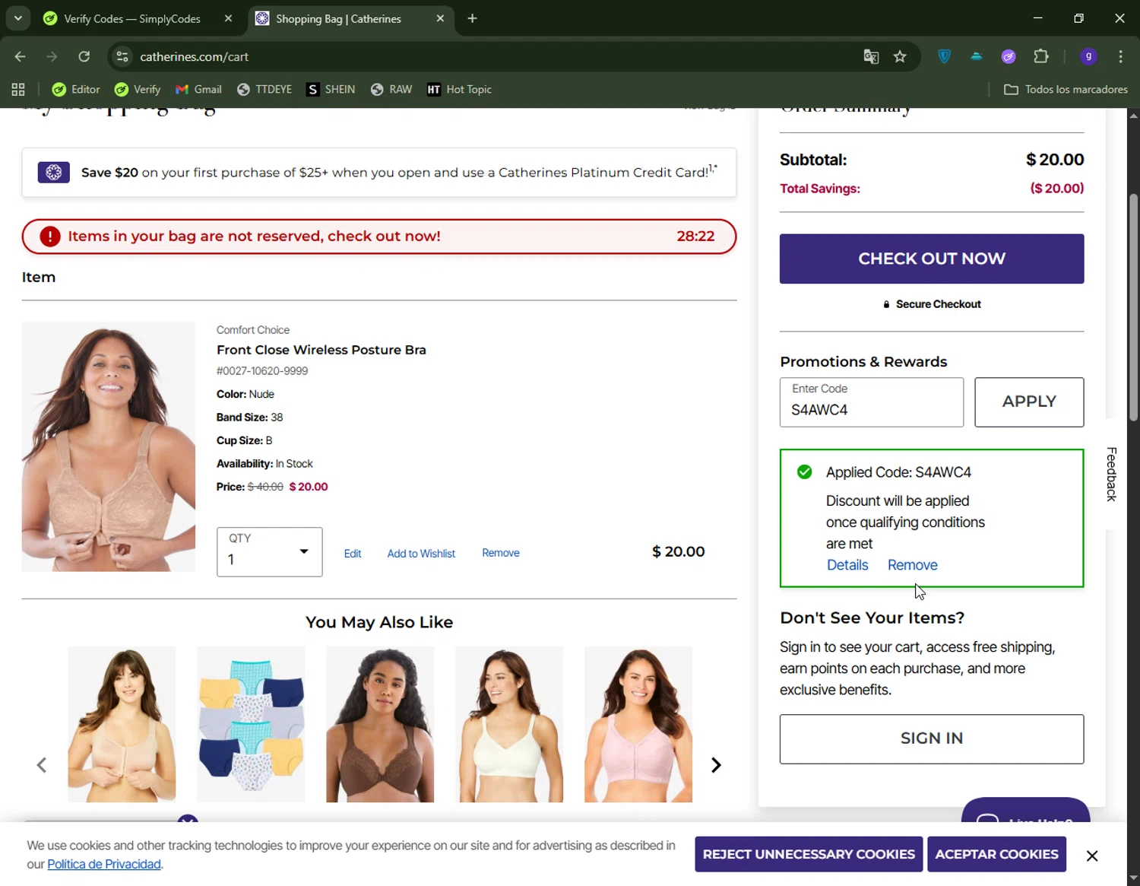This screenshot has width=1140, height=886.
Task: Reload the current page
Action: (84, 56)
